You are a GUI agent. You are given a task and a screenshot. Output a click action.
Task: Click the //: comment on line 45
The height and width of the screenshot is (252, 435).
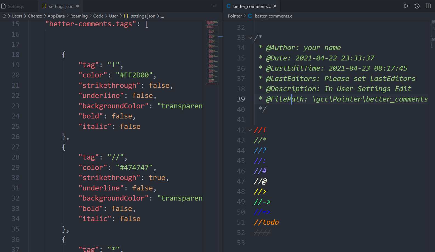coord(260,161)
